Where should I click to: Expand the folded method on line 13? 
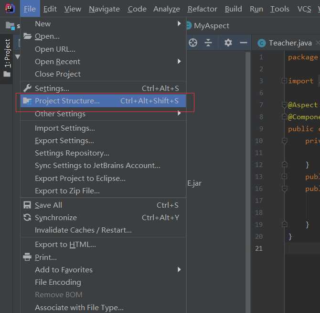pos(284,177)
